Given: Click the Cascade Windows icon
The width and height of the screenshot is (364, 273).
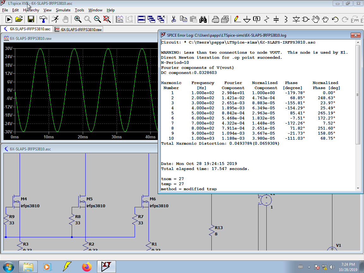Looking at the screenshot, I should click(x=151, y=19).
